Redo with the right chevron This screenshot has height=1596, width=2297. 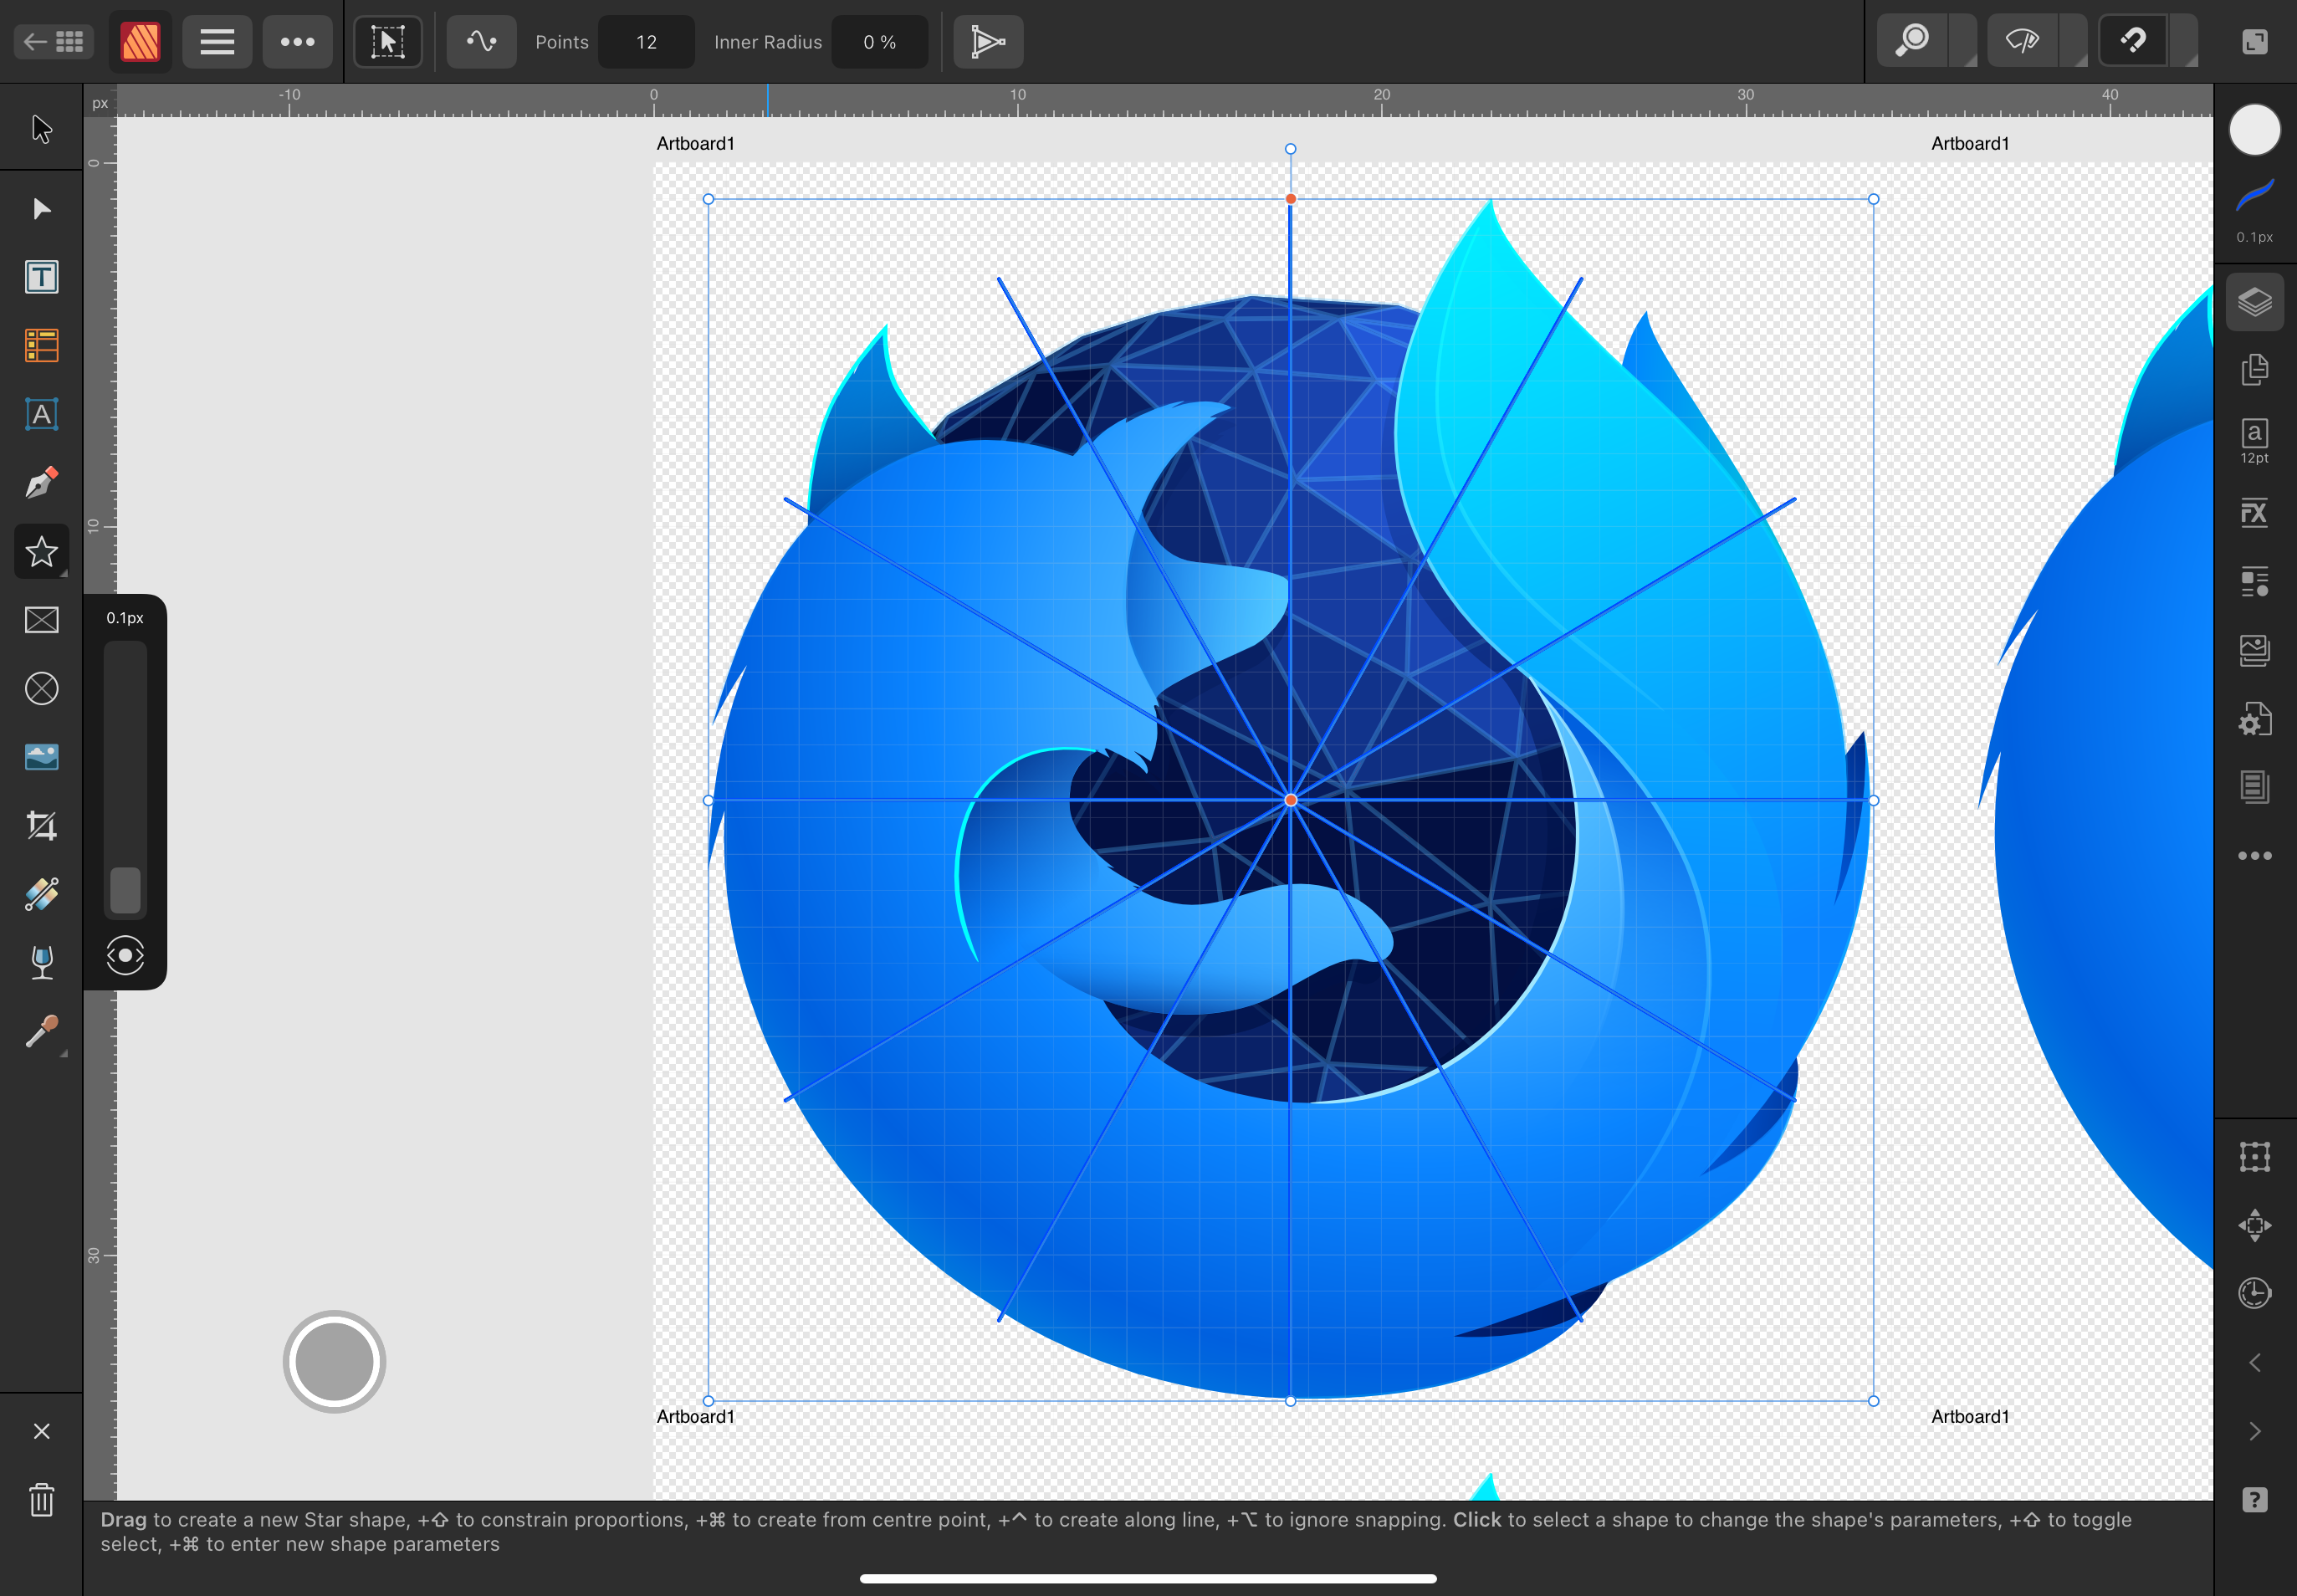(x=2255, y=1431)
